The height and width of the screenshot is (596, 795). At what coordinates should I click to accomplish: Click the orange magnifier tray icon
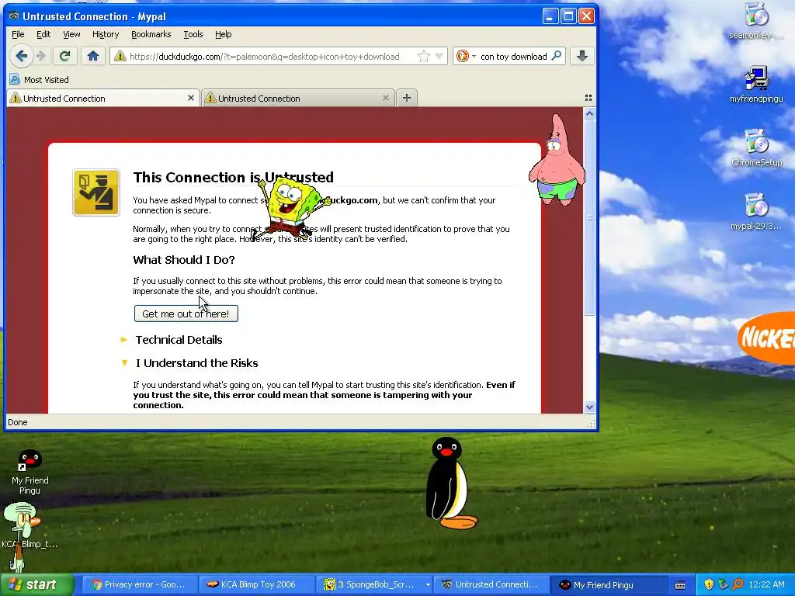(x=738, y=584)
